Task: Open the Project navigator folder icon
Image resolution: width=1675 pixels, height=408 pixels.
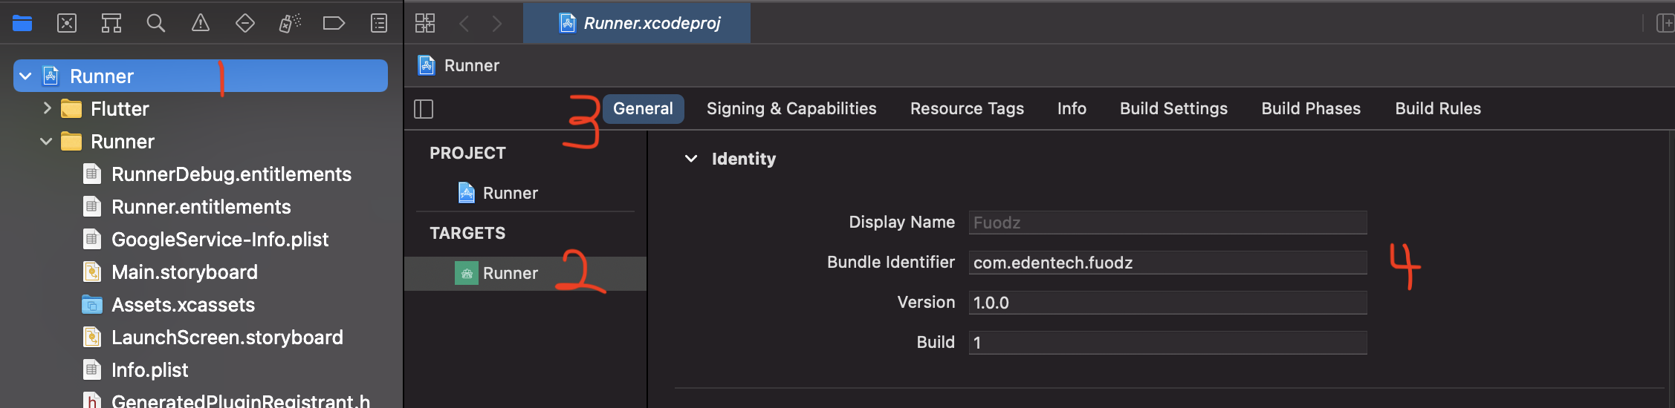Action: click(22, 23)
